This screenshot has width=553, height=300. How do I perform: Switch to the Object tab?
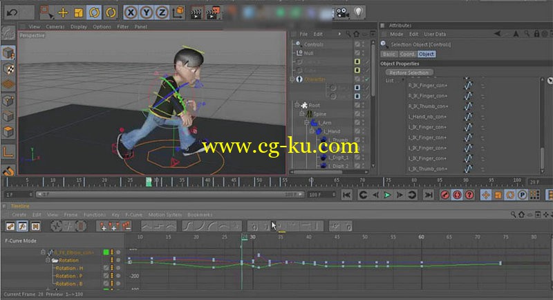[427, 54]
